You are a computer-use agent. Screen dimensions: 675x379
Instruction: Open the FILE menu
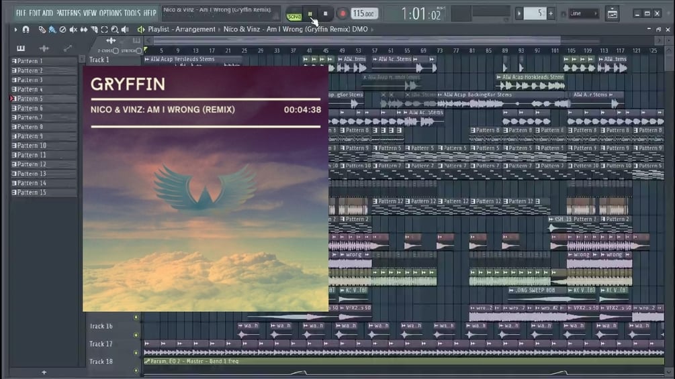(x=21, y=13)
